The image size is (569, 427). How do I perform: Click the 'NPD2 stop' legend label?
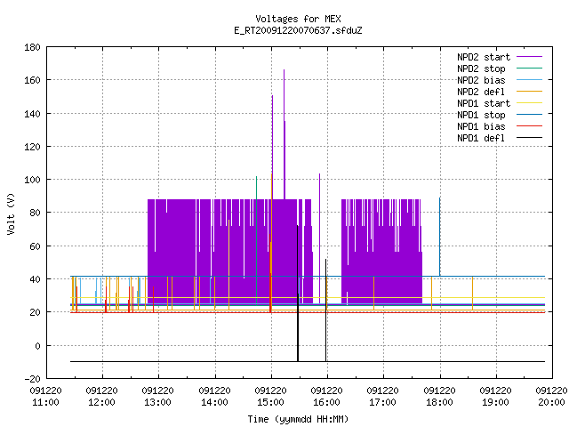(481, 68)
